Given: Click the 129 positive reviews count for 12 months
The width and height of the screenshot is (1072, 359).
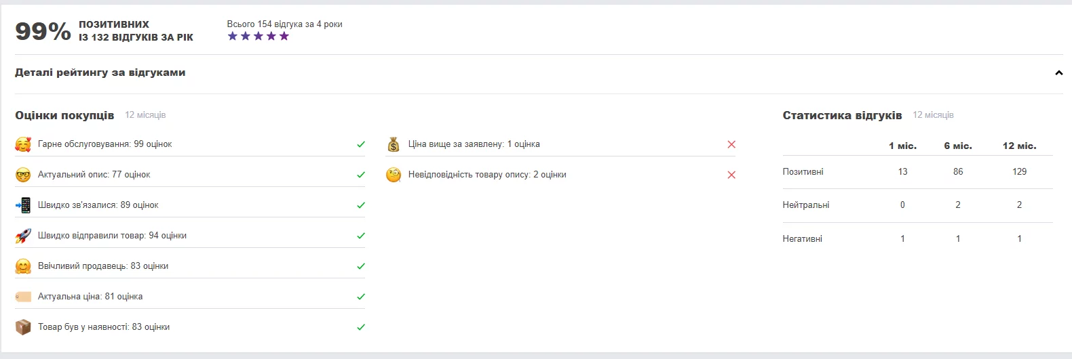Looking at the screenshot, I should [1019, 171].
